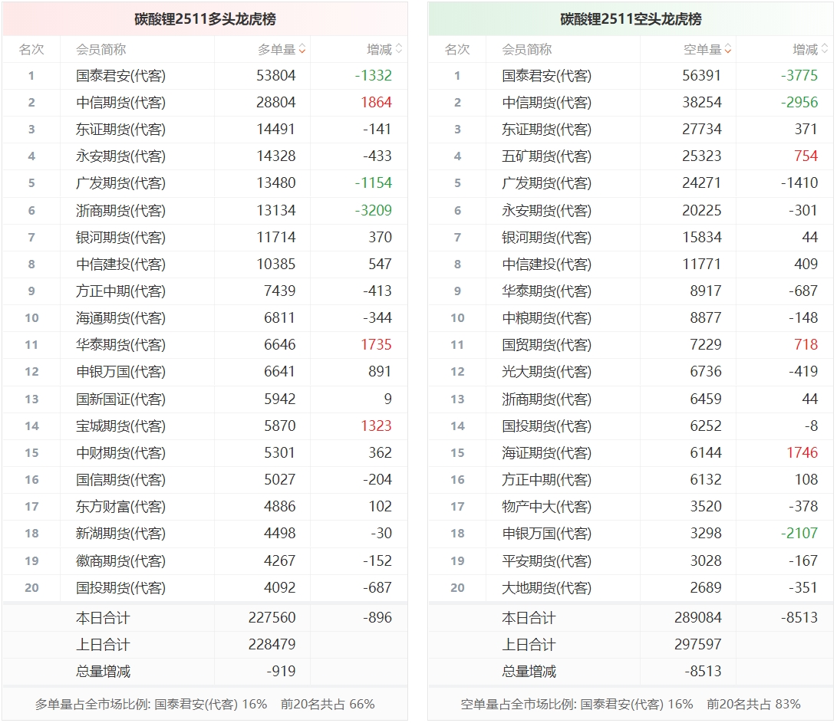This screenshot has height=723, width=837.
Task: Click the 碳酸锂2511多头龙虎榜 title
Action: coord(205,19)
